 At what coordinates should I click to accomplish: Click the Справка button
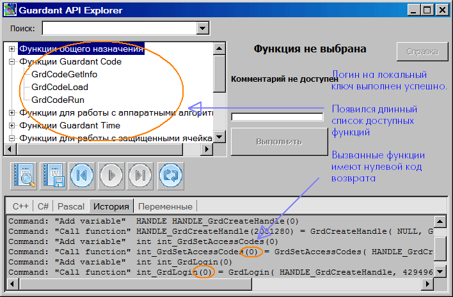(x=422, y=52)
